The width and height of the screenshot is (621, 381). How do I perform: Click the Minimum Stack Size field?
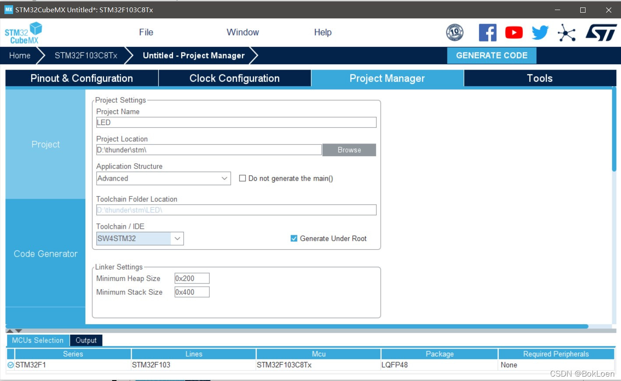coord(192,292)
